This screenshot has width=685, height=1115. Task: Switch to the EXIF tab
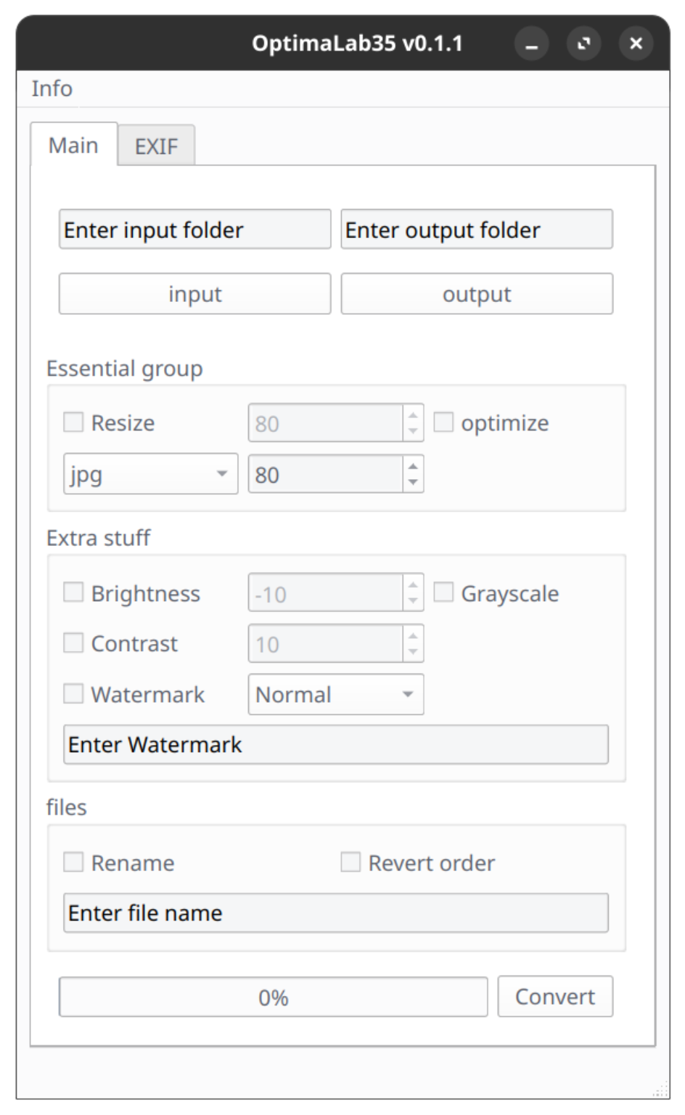click(x=157, y=146)
